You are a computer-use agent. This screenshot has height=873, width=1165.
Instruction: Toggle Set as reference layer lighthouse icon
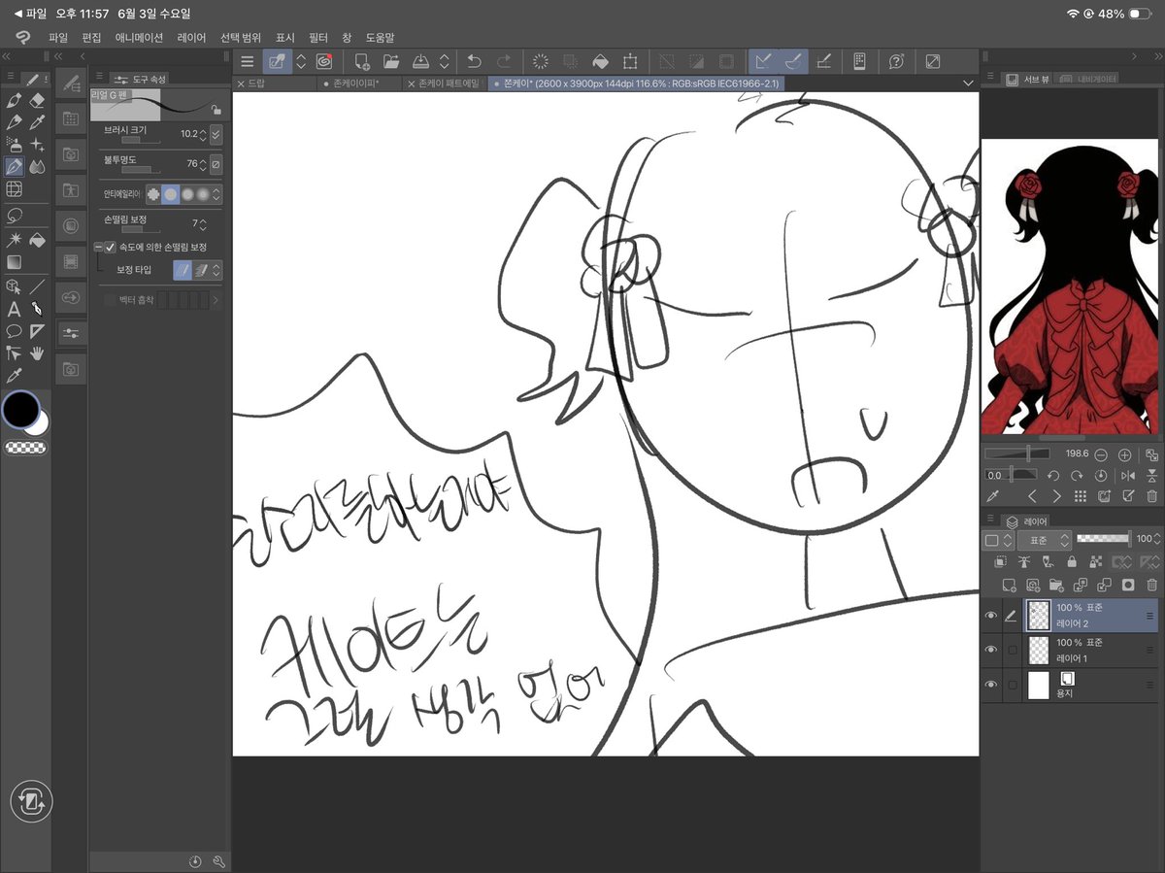tap(1024, 561)
